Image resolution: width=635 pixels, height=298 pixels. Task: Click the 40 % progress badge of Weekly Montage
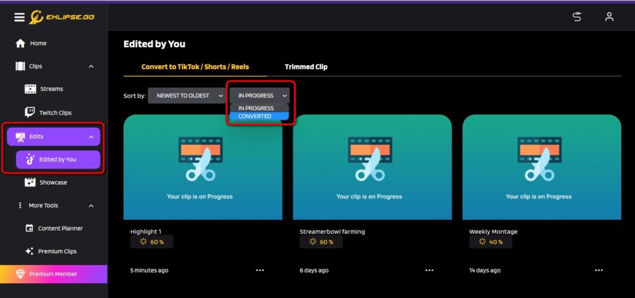491,242
